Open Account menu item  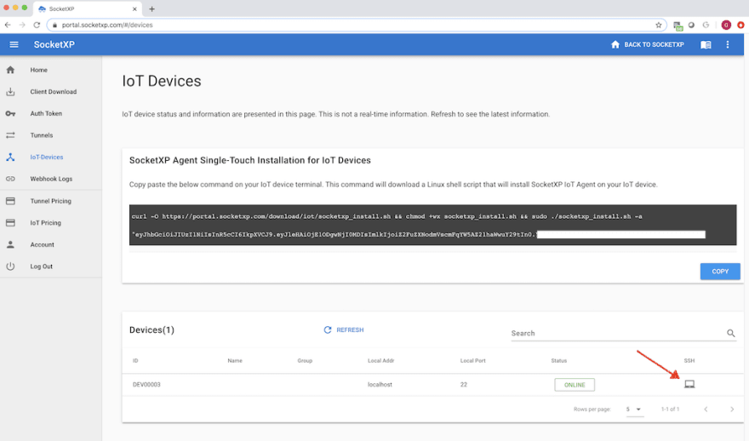point(42,244)
